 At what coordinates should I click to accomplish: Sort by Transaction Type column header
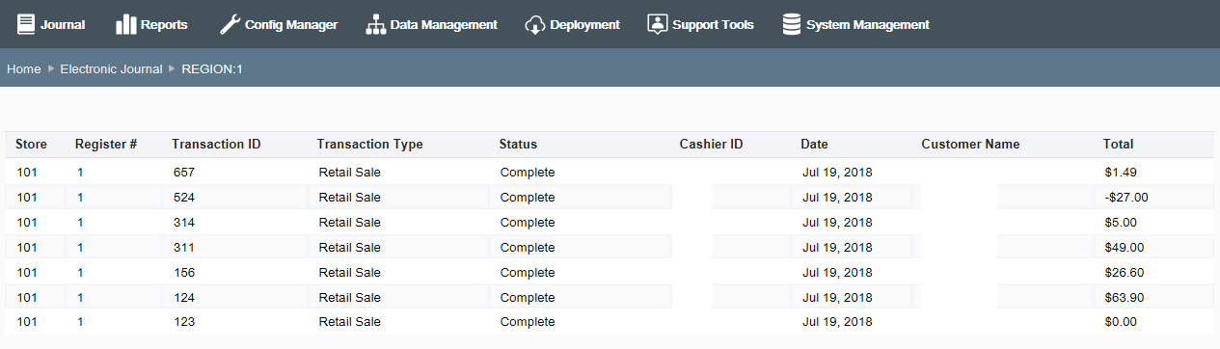[369, 145]
